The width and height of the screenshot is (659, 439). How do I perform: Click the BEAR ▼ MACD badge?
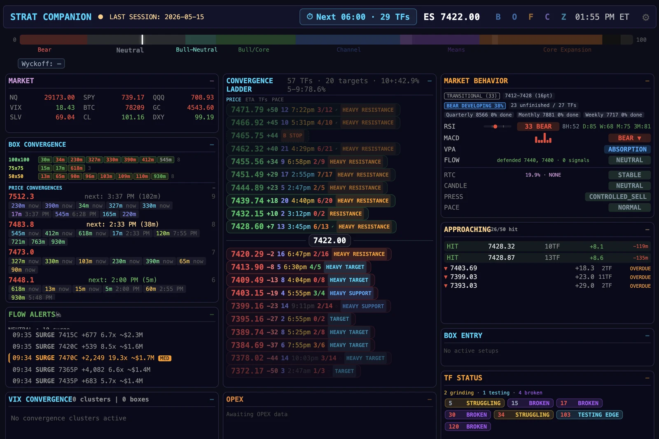pos(629,138)
